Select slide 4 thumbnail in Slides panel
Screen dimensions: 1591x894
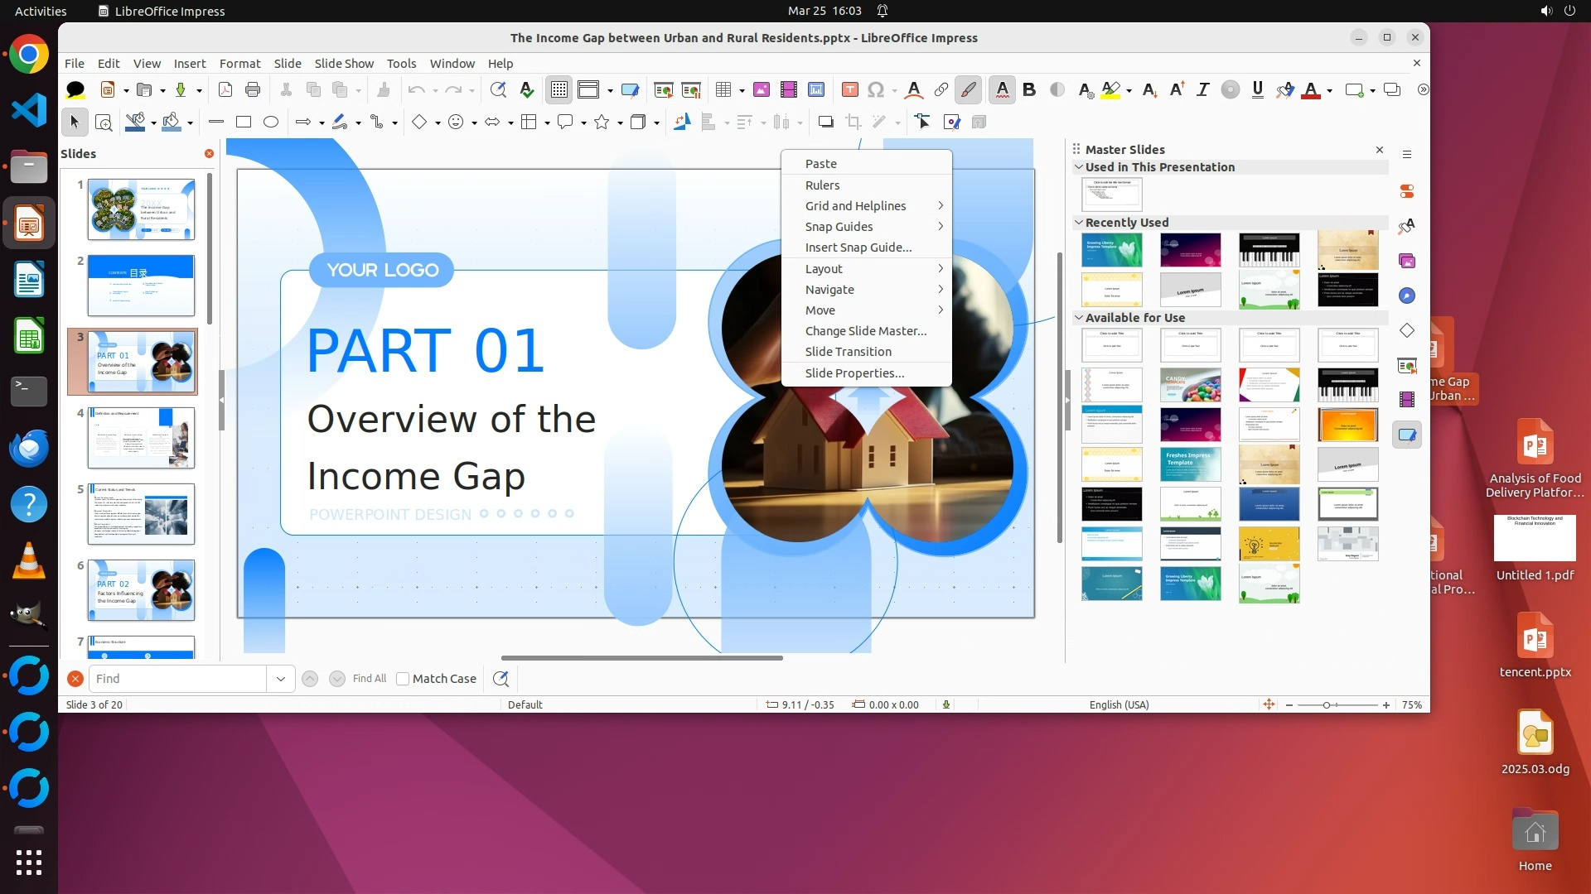141,438
